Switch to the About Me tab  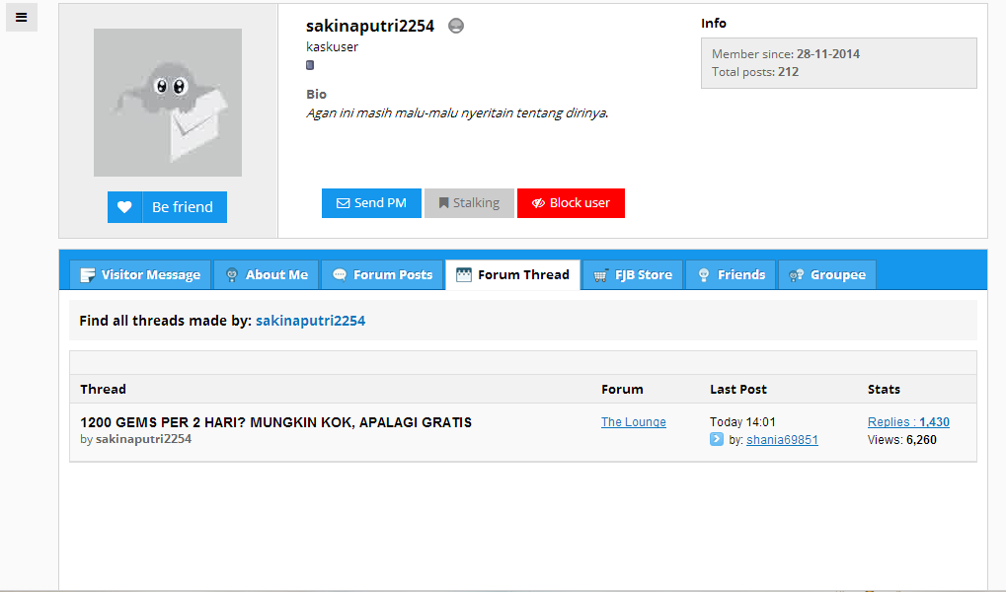(x=267, y=274)
